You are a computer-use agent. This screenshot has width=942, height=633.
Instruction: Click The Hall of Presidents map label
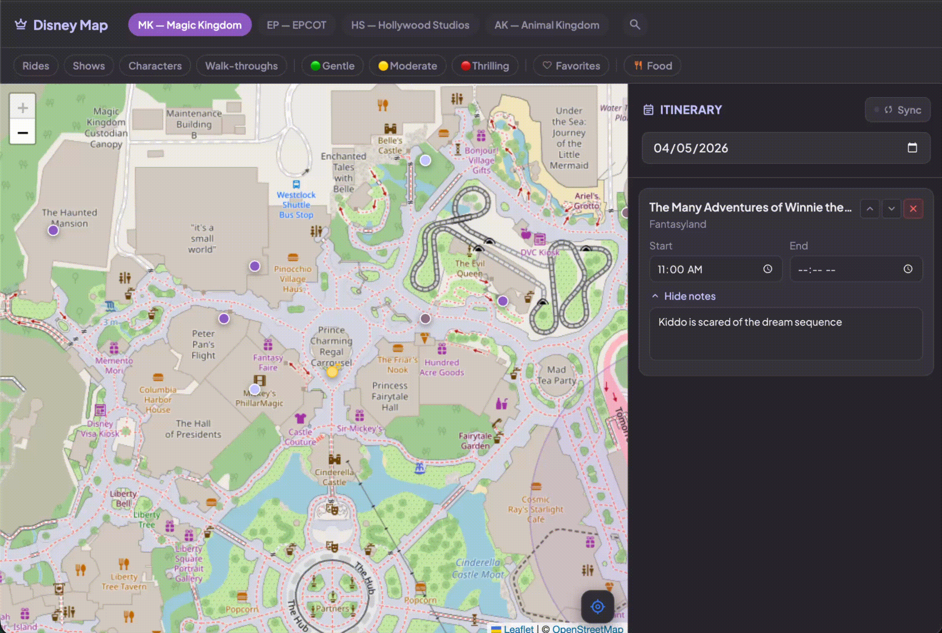pos(193,429)
